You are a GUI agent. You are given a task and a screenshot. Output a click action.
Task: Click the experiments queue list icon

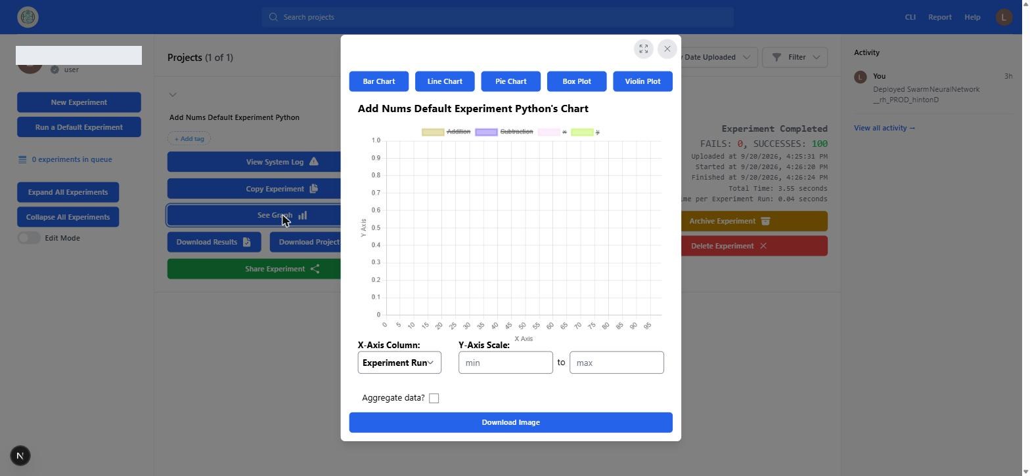(x=22, y=159)
